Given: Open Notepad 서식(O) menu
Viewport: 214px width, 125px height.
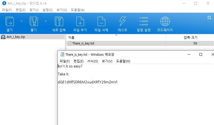Looking at the screenshot, I should click(x=93, y=61).
